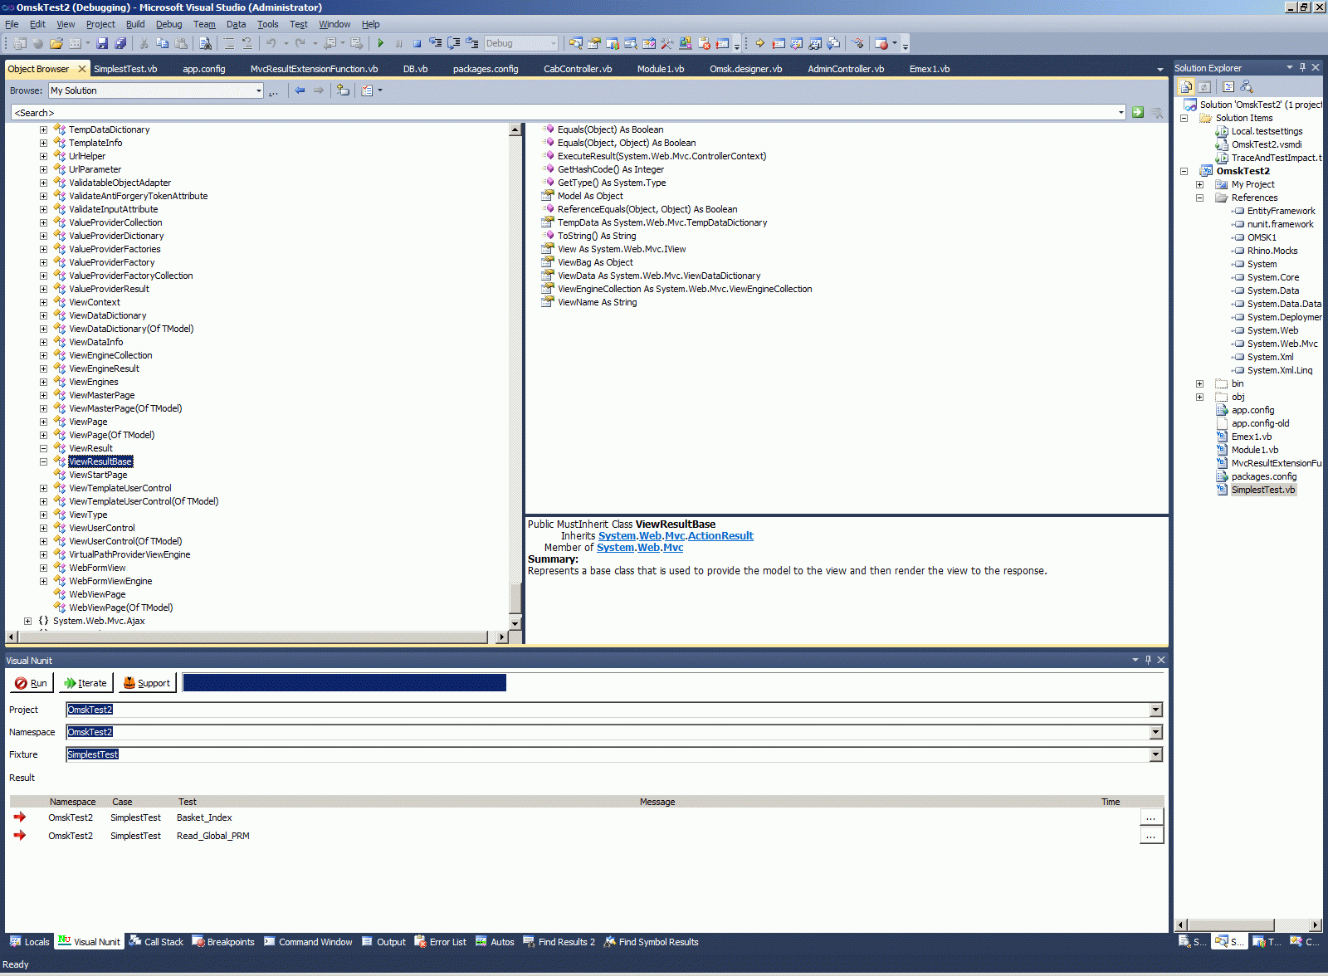
Task: Click the Support button
Action: coord(147,683)
